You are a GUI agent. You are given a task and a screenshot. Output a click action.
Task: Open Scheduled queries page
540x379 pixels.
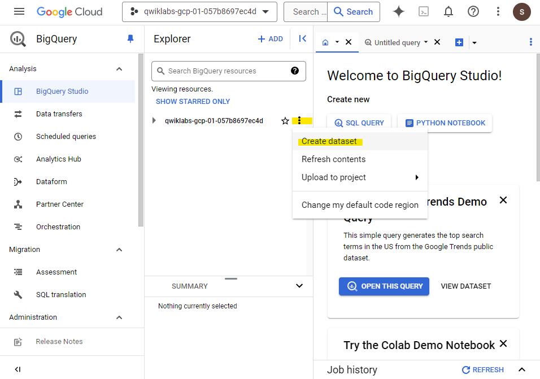click(x=68, y=136)
